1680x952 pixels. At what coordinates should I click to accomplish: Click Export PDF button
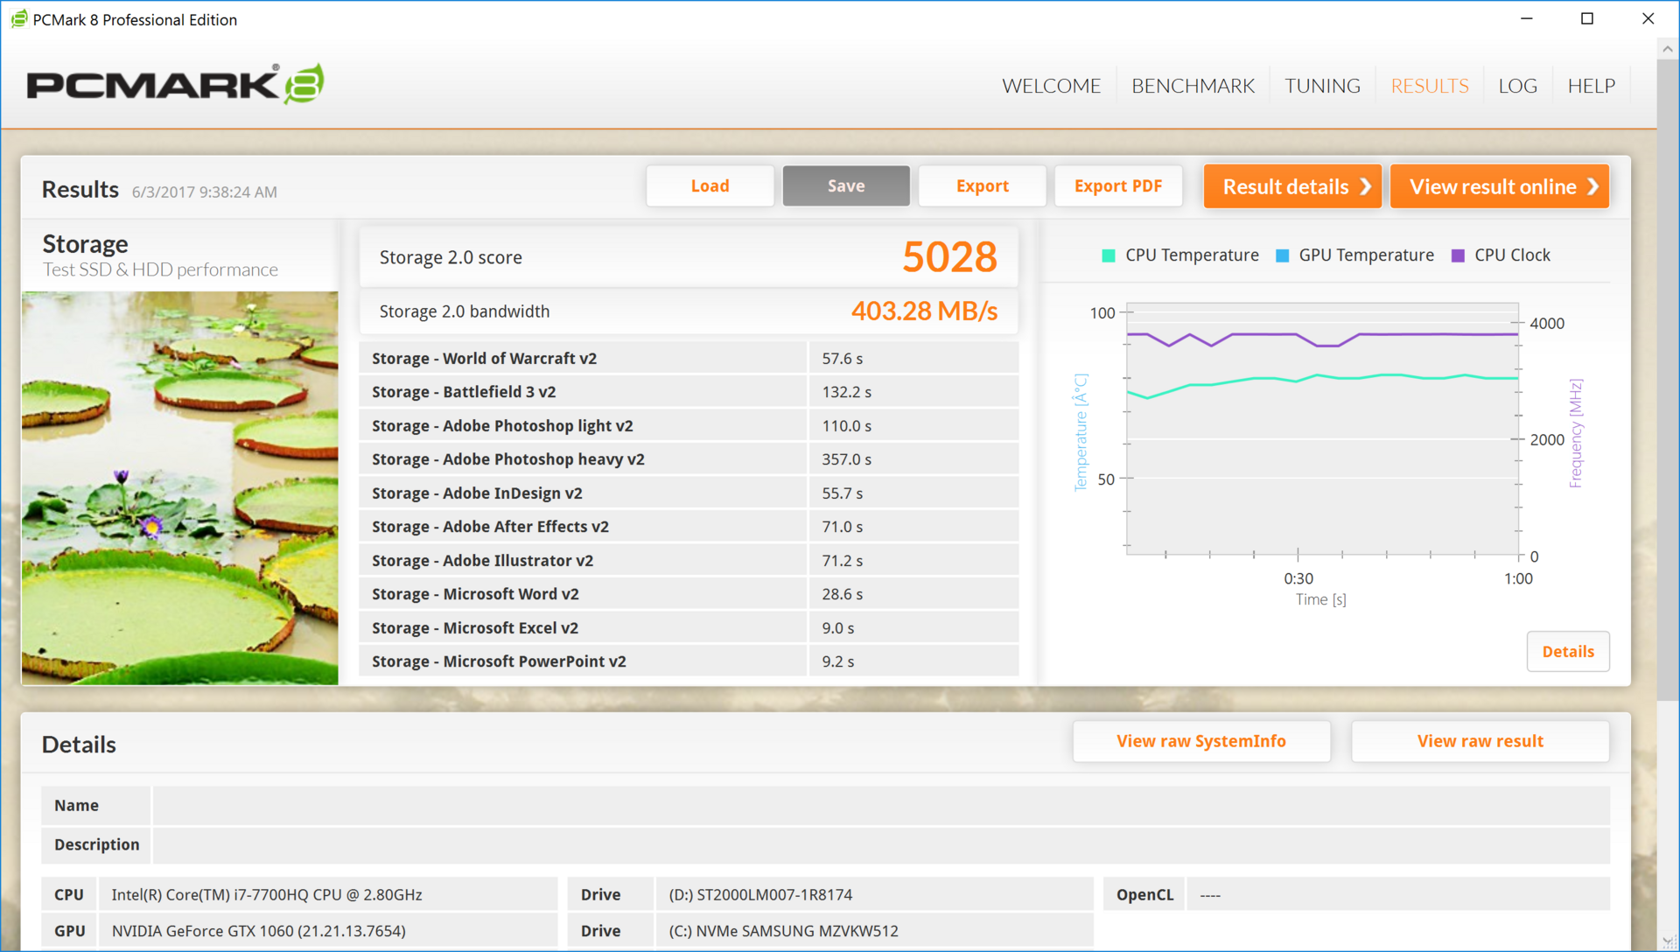point(1118,185)
